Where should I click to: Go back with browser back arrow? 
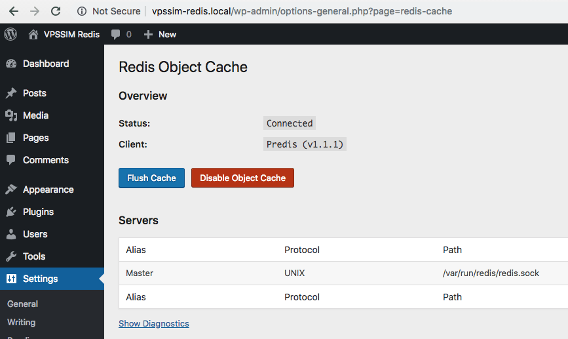coord(14,11)
